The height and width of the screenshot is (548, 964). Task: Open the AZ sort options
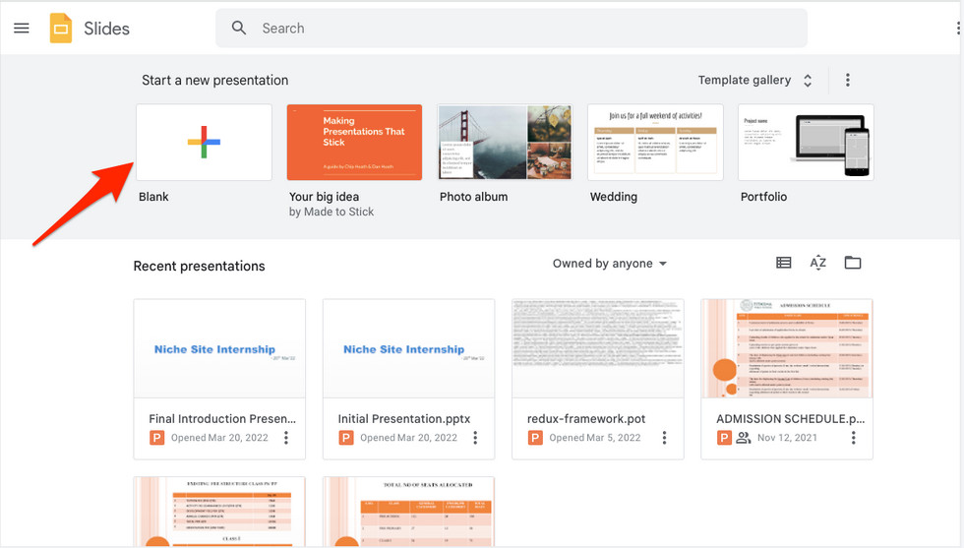tap(817, 263)
